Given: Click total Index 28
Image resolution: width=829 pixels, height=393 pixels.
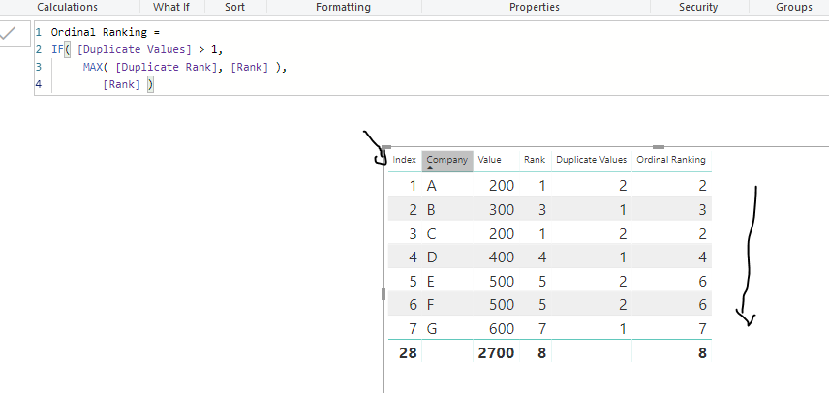Looking at the screenshot, I should point(408,353).
